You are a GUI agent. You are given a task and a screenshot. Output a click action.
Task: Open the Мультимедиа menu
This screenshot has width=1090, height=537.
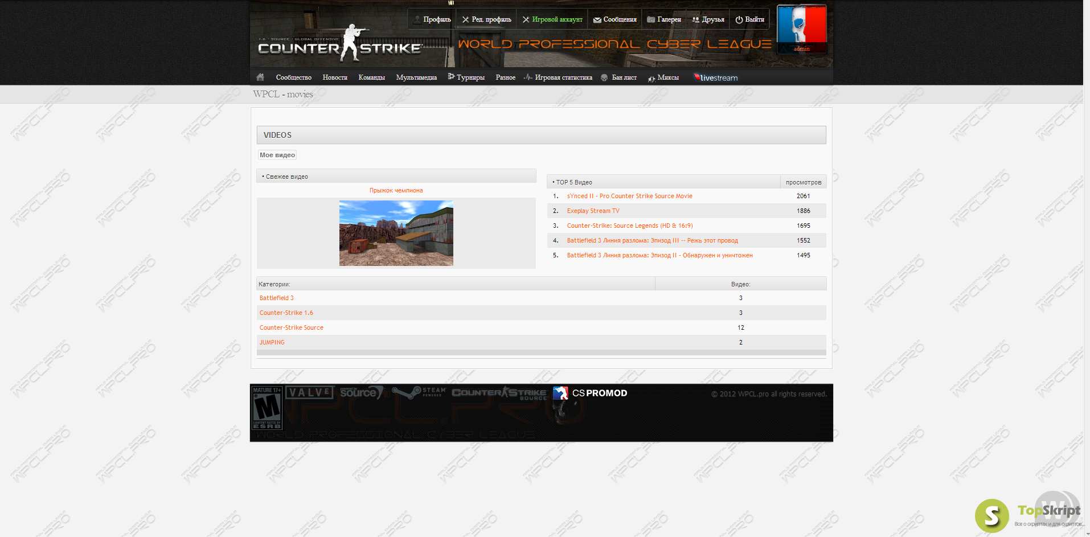(416, 77)
